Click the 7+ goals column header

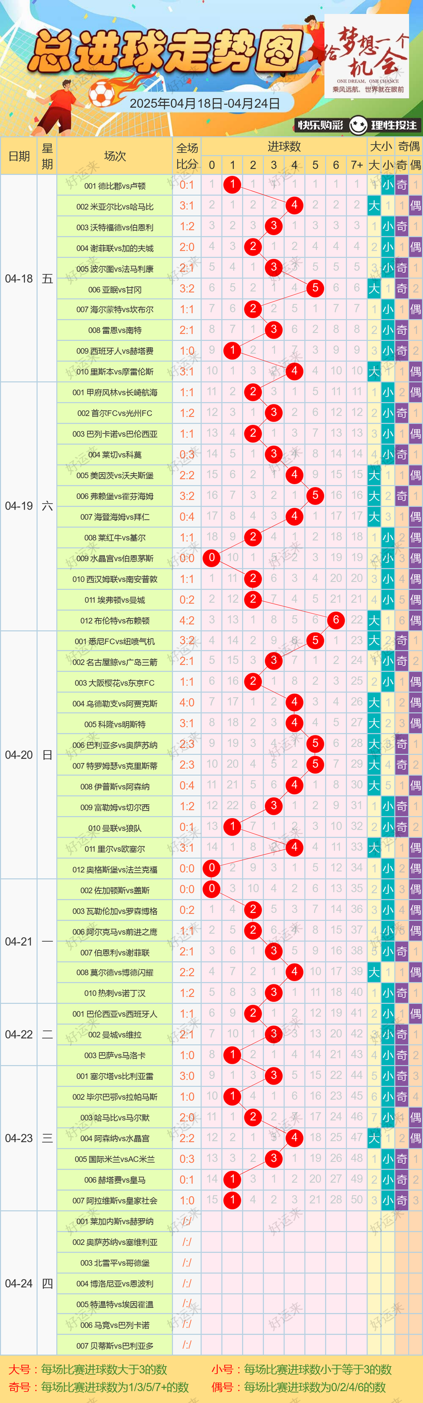point(357,165)
